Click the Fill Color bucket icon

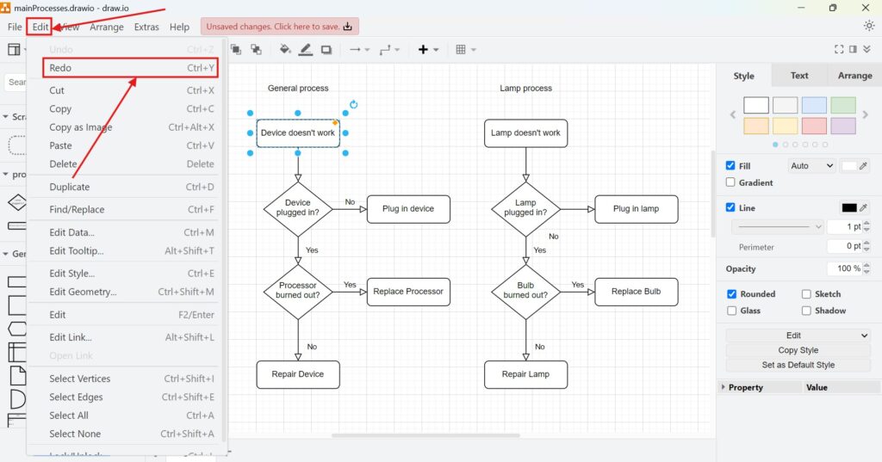pos(285,50)
